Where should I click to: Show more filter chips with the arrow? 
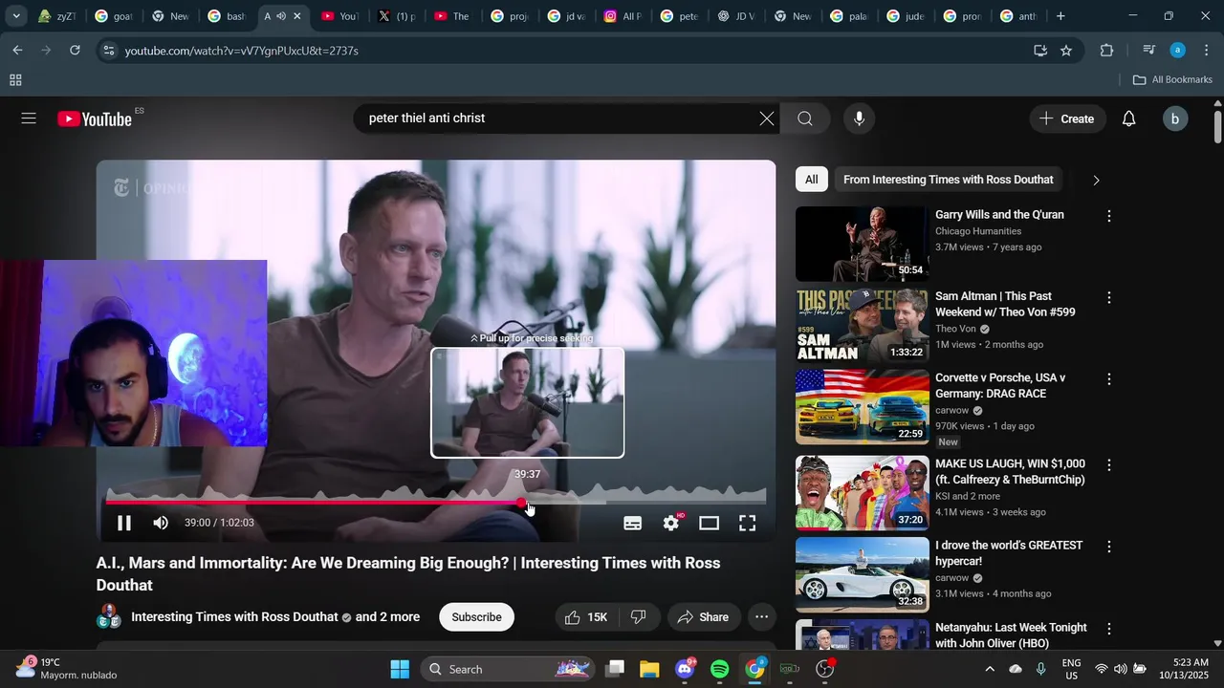pos(1096,180)
